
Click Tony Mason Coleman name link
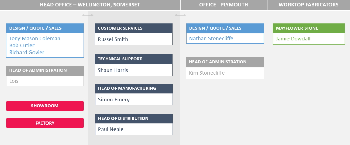[35, 38]
